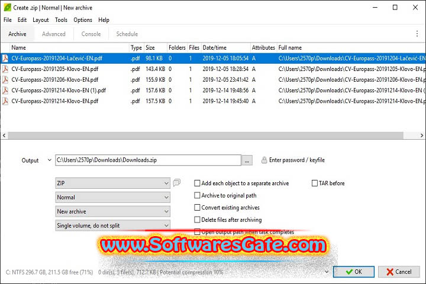Sort by the Folders column header

pos(177,47)
